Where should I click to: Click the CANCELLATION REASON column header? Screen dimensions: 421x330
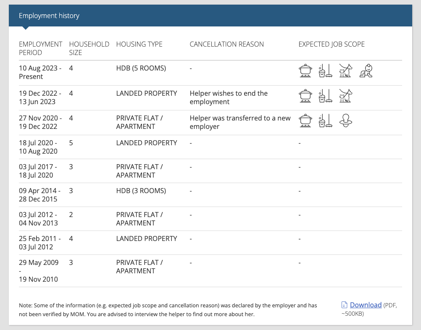227,44
